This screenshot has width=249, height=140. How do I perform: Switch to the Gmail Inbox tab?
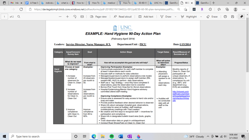pyautogui.click(x=15, y=3)
